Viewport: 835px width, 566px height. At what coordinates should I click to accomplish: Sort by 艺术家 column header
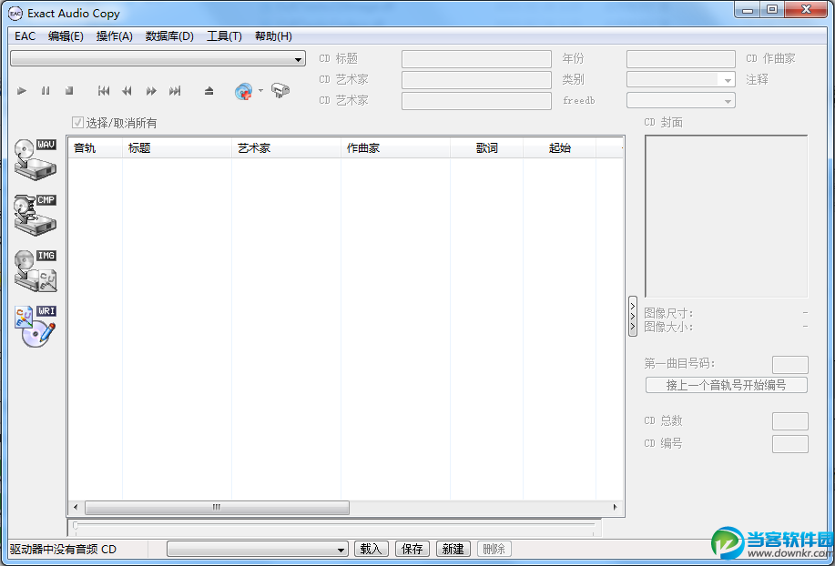[286, 148]
